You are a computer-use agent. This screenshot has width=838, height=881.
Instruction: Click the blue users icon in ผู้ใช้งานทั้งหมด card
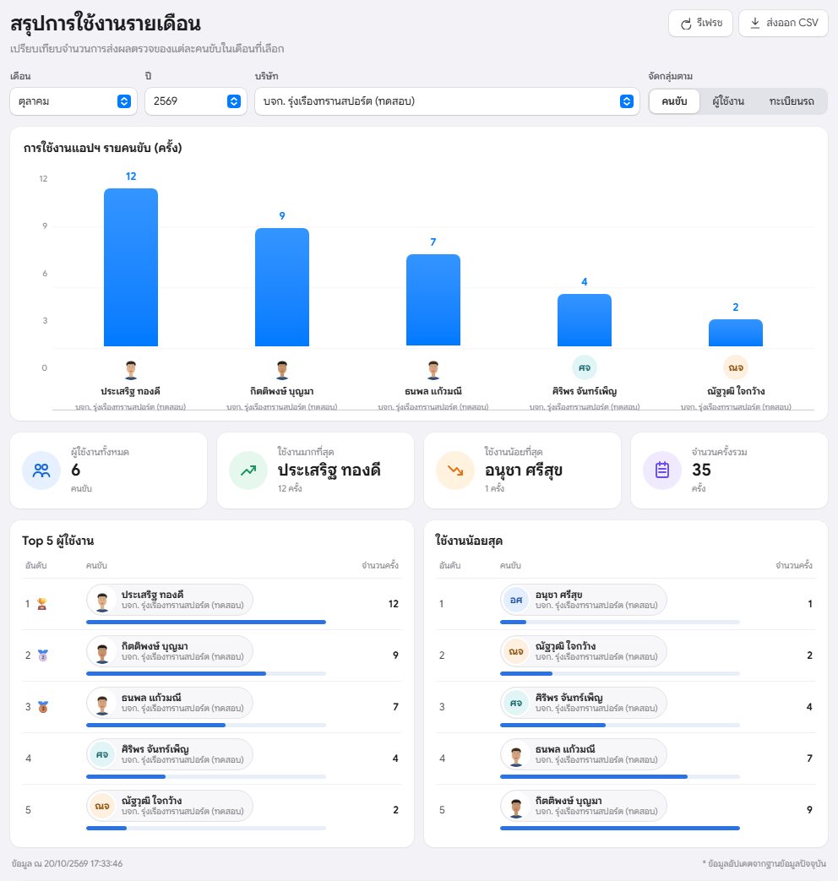tap(41, 470)
